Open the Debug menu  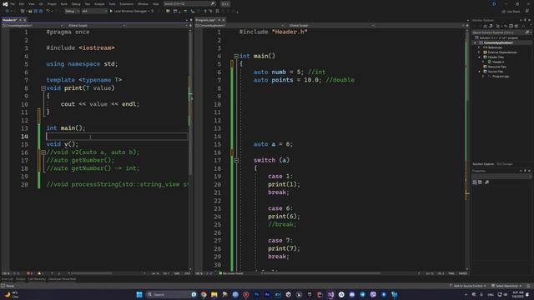coord(76,4)
